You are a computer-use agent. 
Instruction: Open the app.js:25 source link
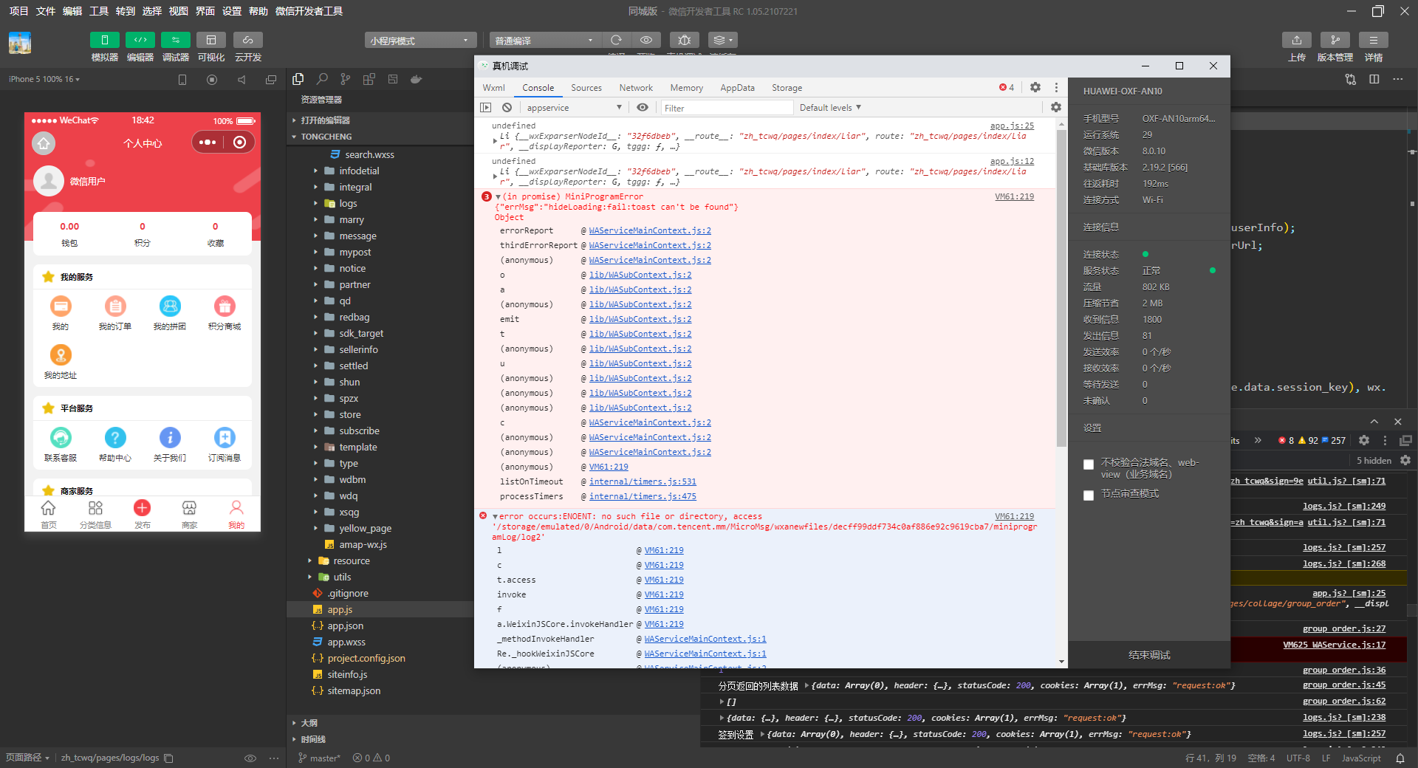pyautogui.click(x=1012, y=126)
